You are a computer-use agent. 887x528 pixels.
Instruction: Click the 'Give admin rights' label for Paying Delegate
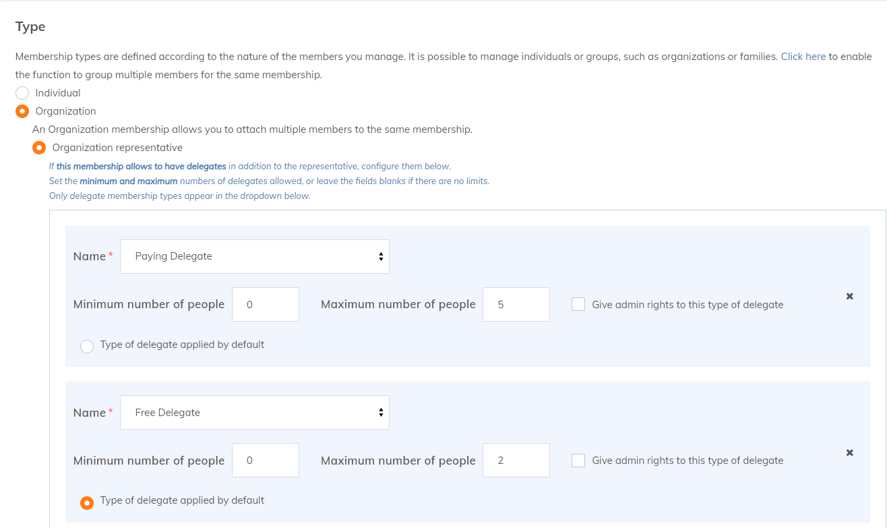pyautogui.click(x=687, y=305)
